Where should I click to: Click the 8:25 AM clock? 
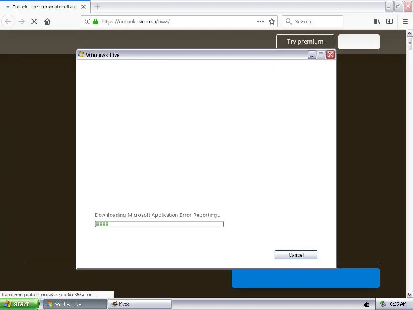[398, 304]
